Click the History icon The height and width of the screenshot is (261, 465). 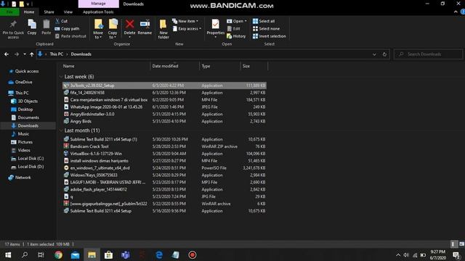click(230, 36)
